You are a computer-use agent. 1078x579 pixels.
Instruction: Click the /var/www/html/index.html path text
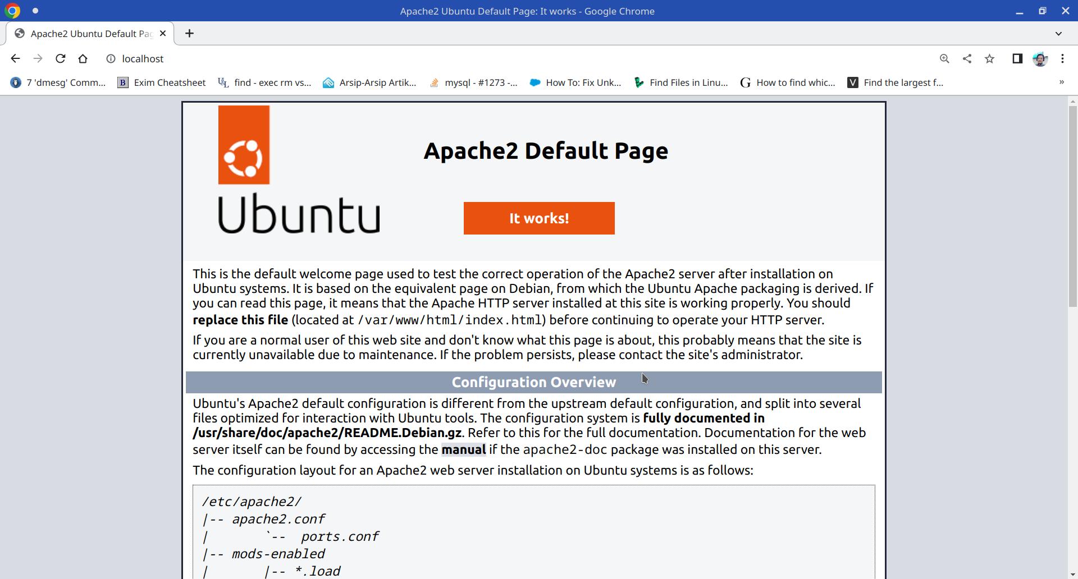coord(450,320)
